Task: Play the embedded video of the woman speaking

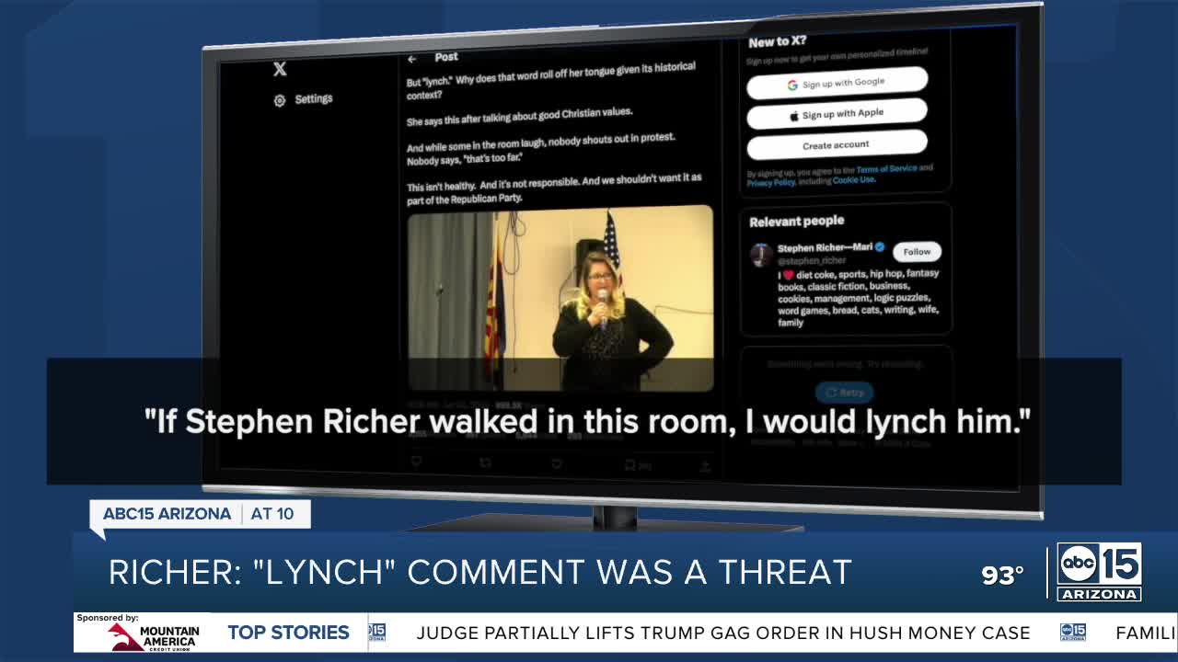Action: coord(560,297)
